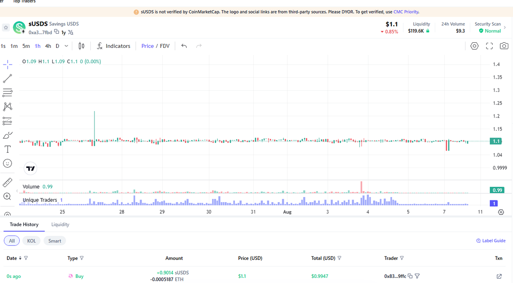Select the XABCD pattern tool
The height and width of the screenshot is (283, 513).
[8, 106]
